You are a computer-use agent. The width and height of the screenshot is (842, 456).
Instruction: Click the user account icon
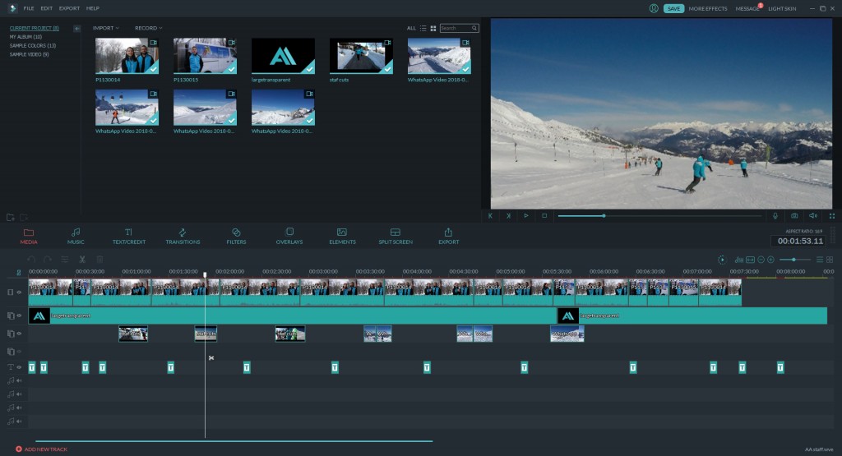[x=654, y=8]
